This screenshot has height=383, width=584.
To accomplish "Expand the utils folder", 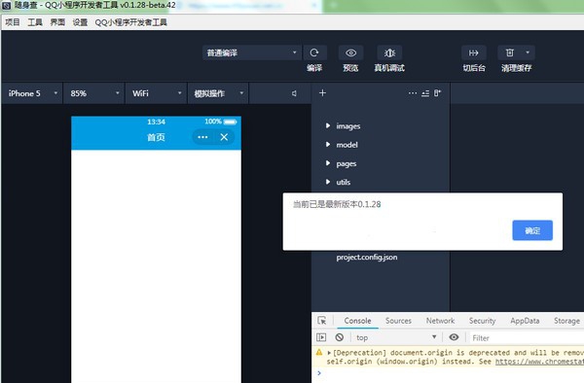I will 328,182.
